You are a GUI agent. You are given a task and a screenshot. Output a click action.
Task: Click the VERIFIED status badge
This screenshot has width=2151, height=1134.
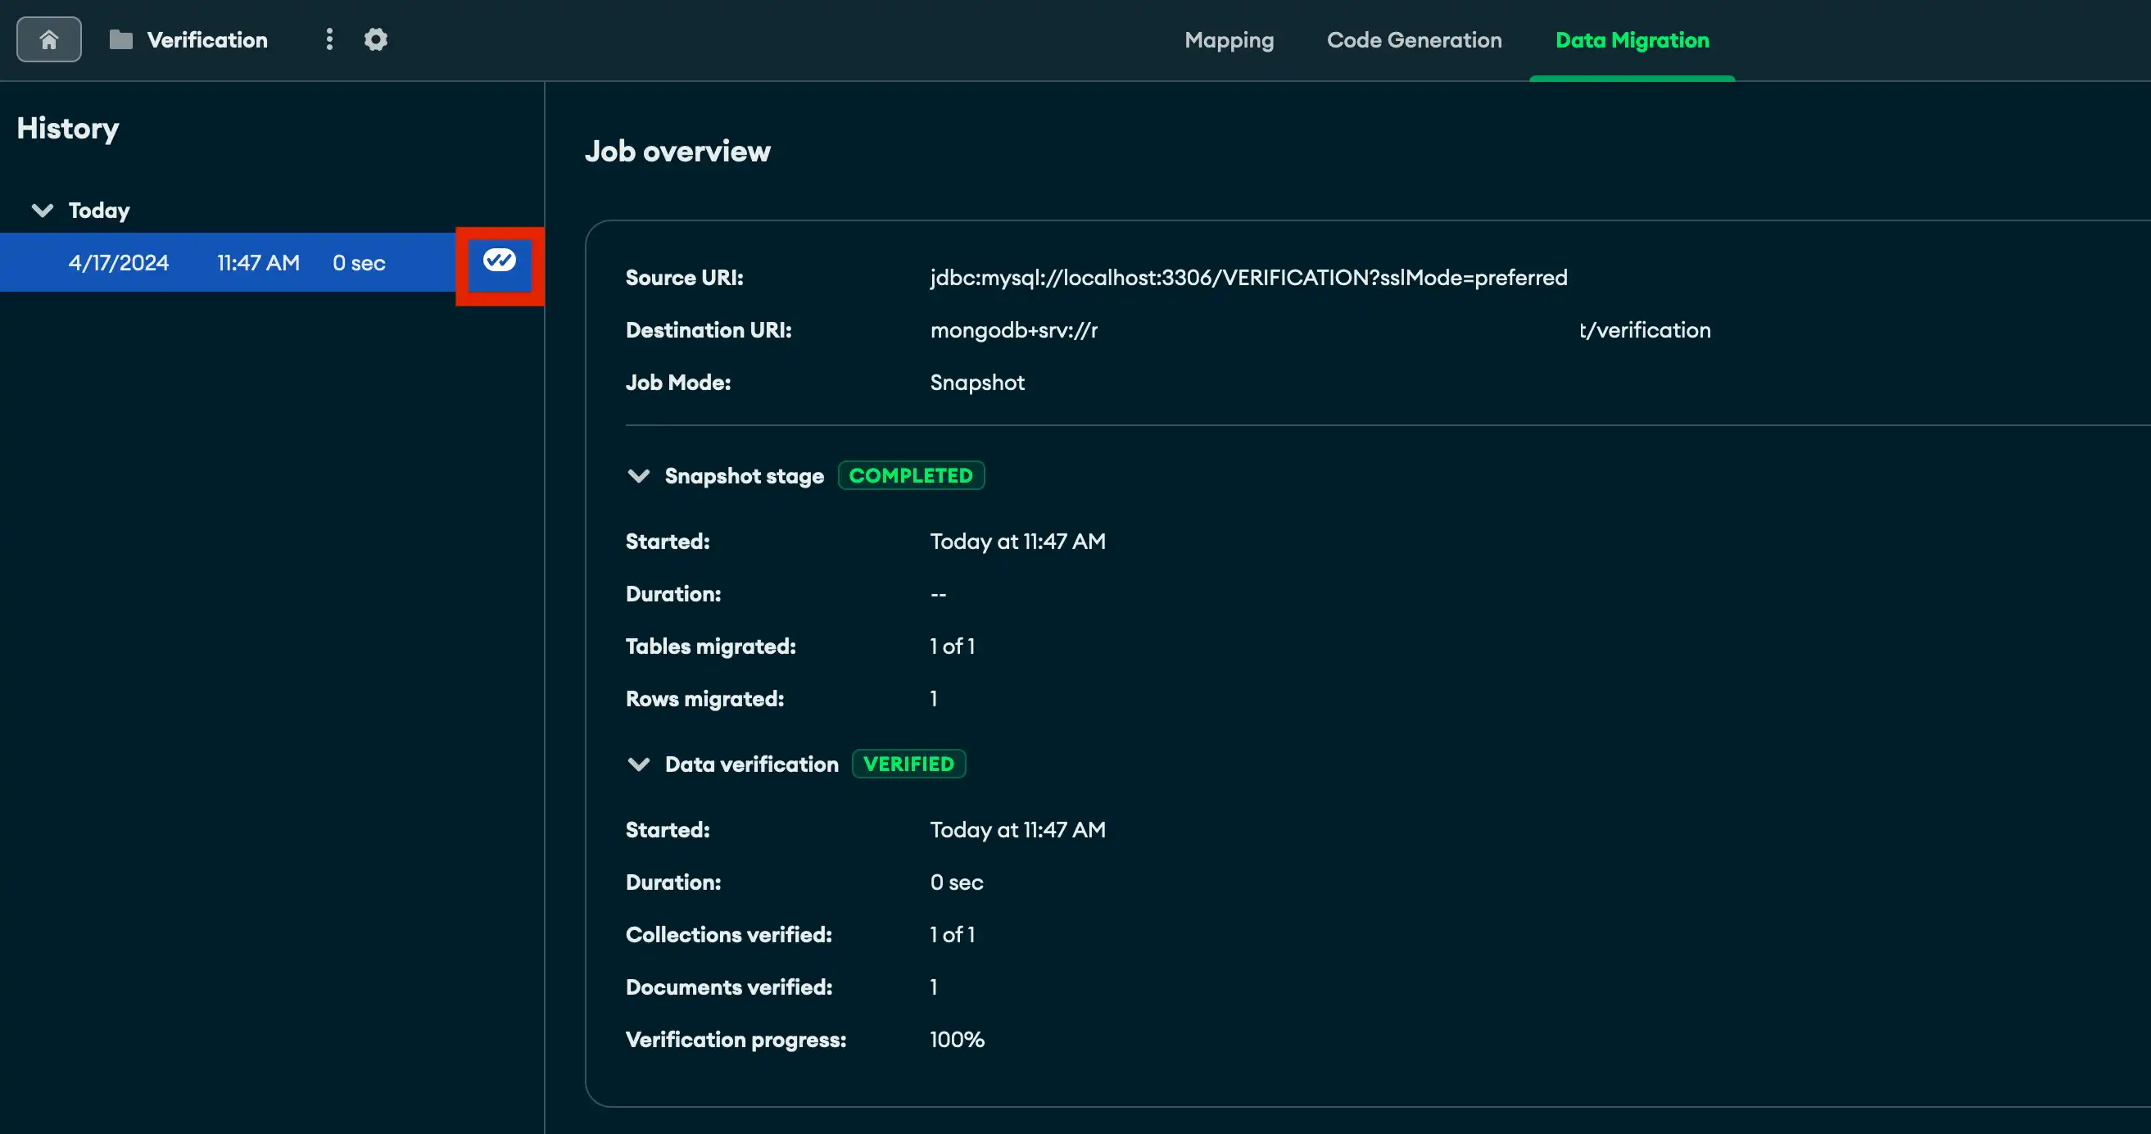pyautogui.click(x=908, y=763)
